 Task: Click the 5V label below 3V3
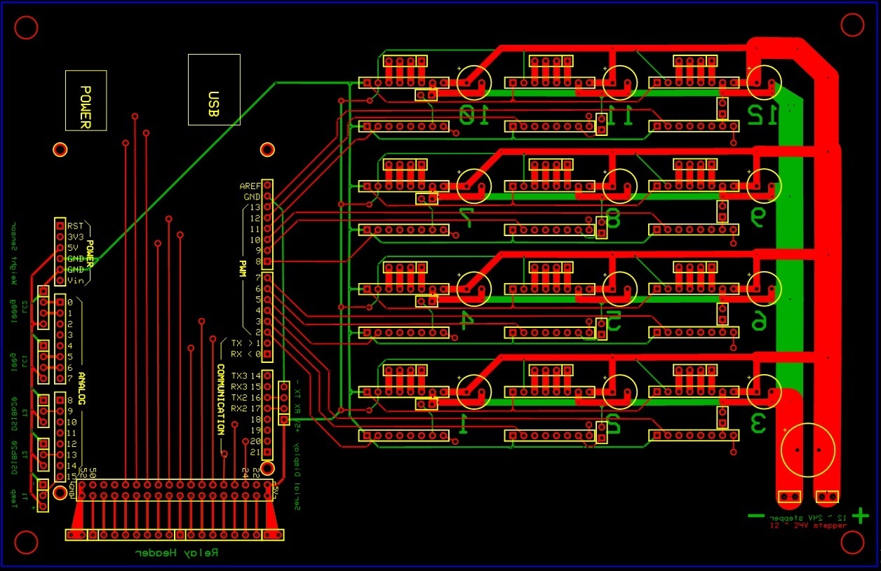(x=73, y=247)
